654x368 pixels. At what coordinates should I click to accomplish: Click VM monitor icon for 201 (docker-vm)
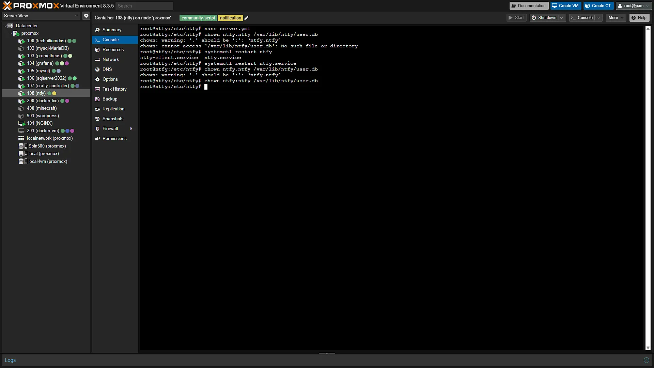(21, 131)
